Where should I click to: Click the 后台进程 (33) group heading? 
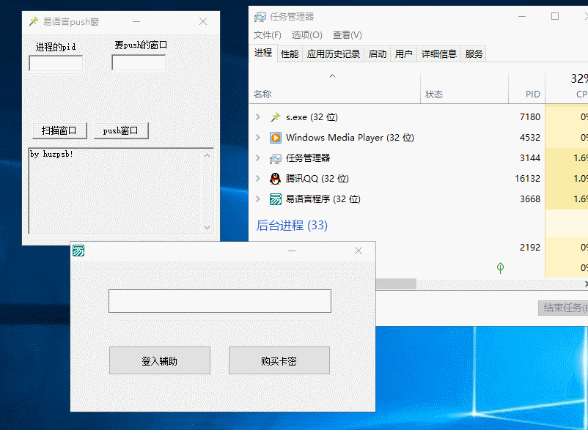pyautogui.click(x=292, y=226)
